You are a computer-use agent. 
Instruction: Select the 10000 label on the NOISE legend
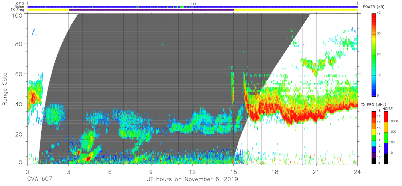[x=393, y=121]
